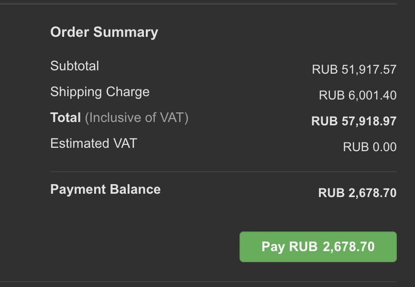This screenshot has width=415, height=287.
Task: Click the bold Total label
Action: 65,117
